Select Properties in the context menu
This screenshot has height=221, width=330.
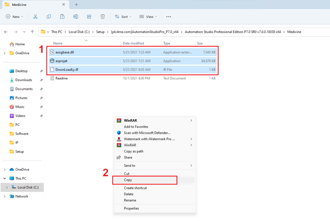pos(131,208)
